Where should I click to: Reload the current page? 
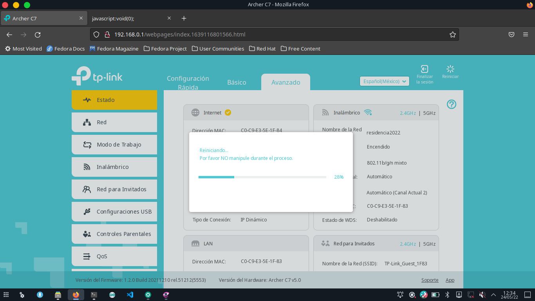[x=38, y=34]
